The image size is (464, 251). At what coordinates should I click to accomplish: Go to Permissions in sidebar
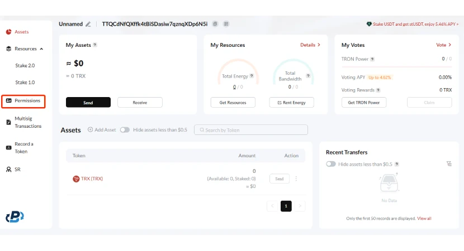23,101
